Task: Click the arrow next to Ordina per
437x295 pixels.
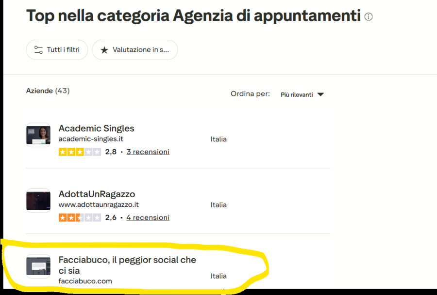Action: (x=320, y=94)
